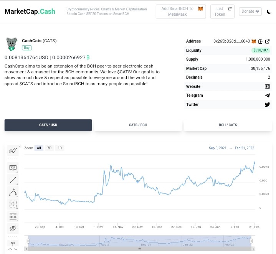Open the indicators chart tool icon
The image size is (276, 254).
pos(13,150)
